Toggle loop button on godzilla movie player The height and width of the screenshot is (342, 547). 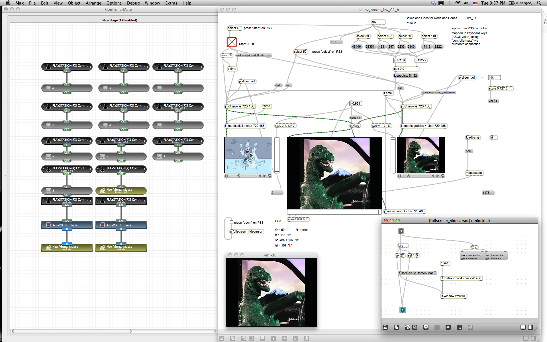tap(442, 176)
